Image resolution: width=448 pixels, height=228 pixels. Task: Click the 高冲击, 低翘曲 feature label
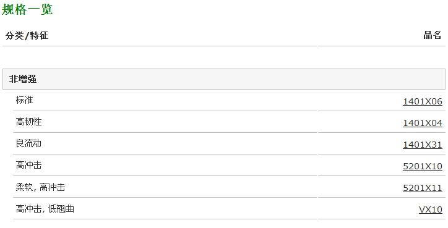(x=45, y=209)
